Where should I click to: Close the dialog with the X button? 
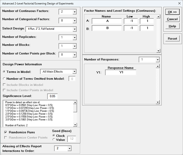[x=179, y=3]
